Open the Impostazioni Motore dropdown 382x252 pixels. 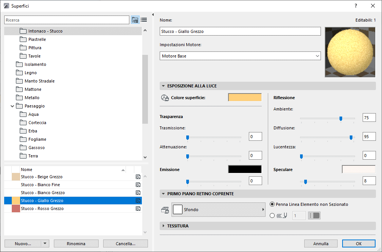pos(240,56)
